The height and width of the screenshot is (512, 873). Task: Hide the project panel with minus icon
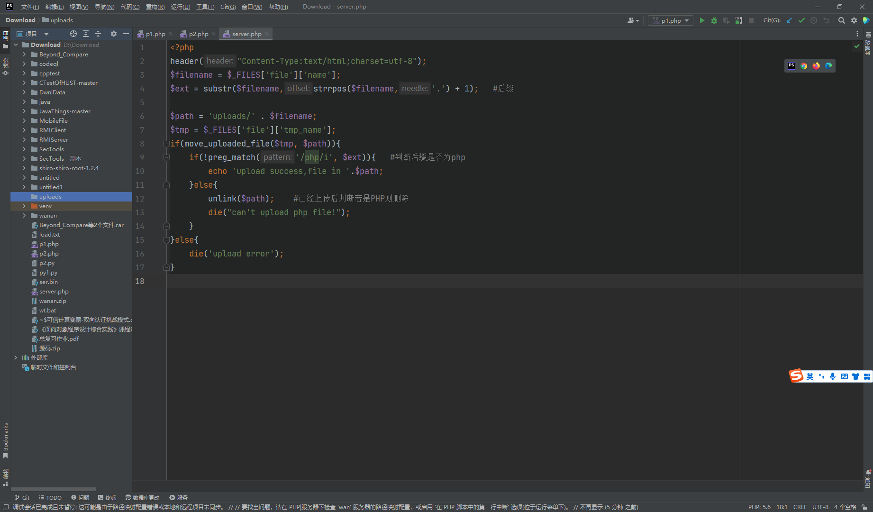click(x=126, y=34)
